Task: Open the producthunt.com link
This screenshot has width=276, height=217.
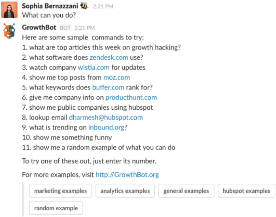Action: pyautogui.click(x=131, y=97)
